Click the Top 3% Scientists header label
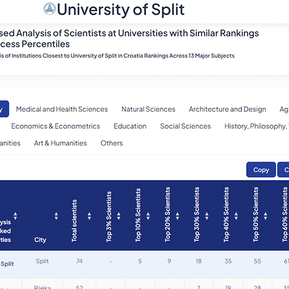The height and width of the screenshot is (289, 289). click(109, 217)
